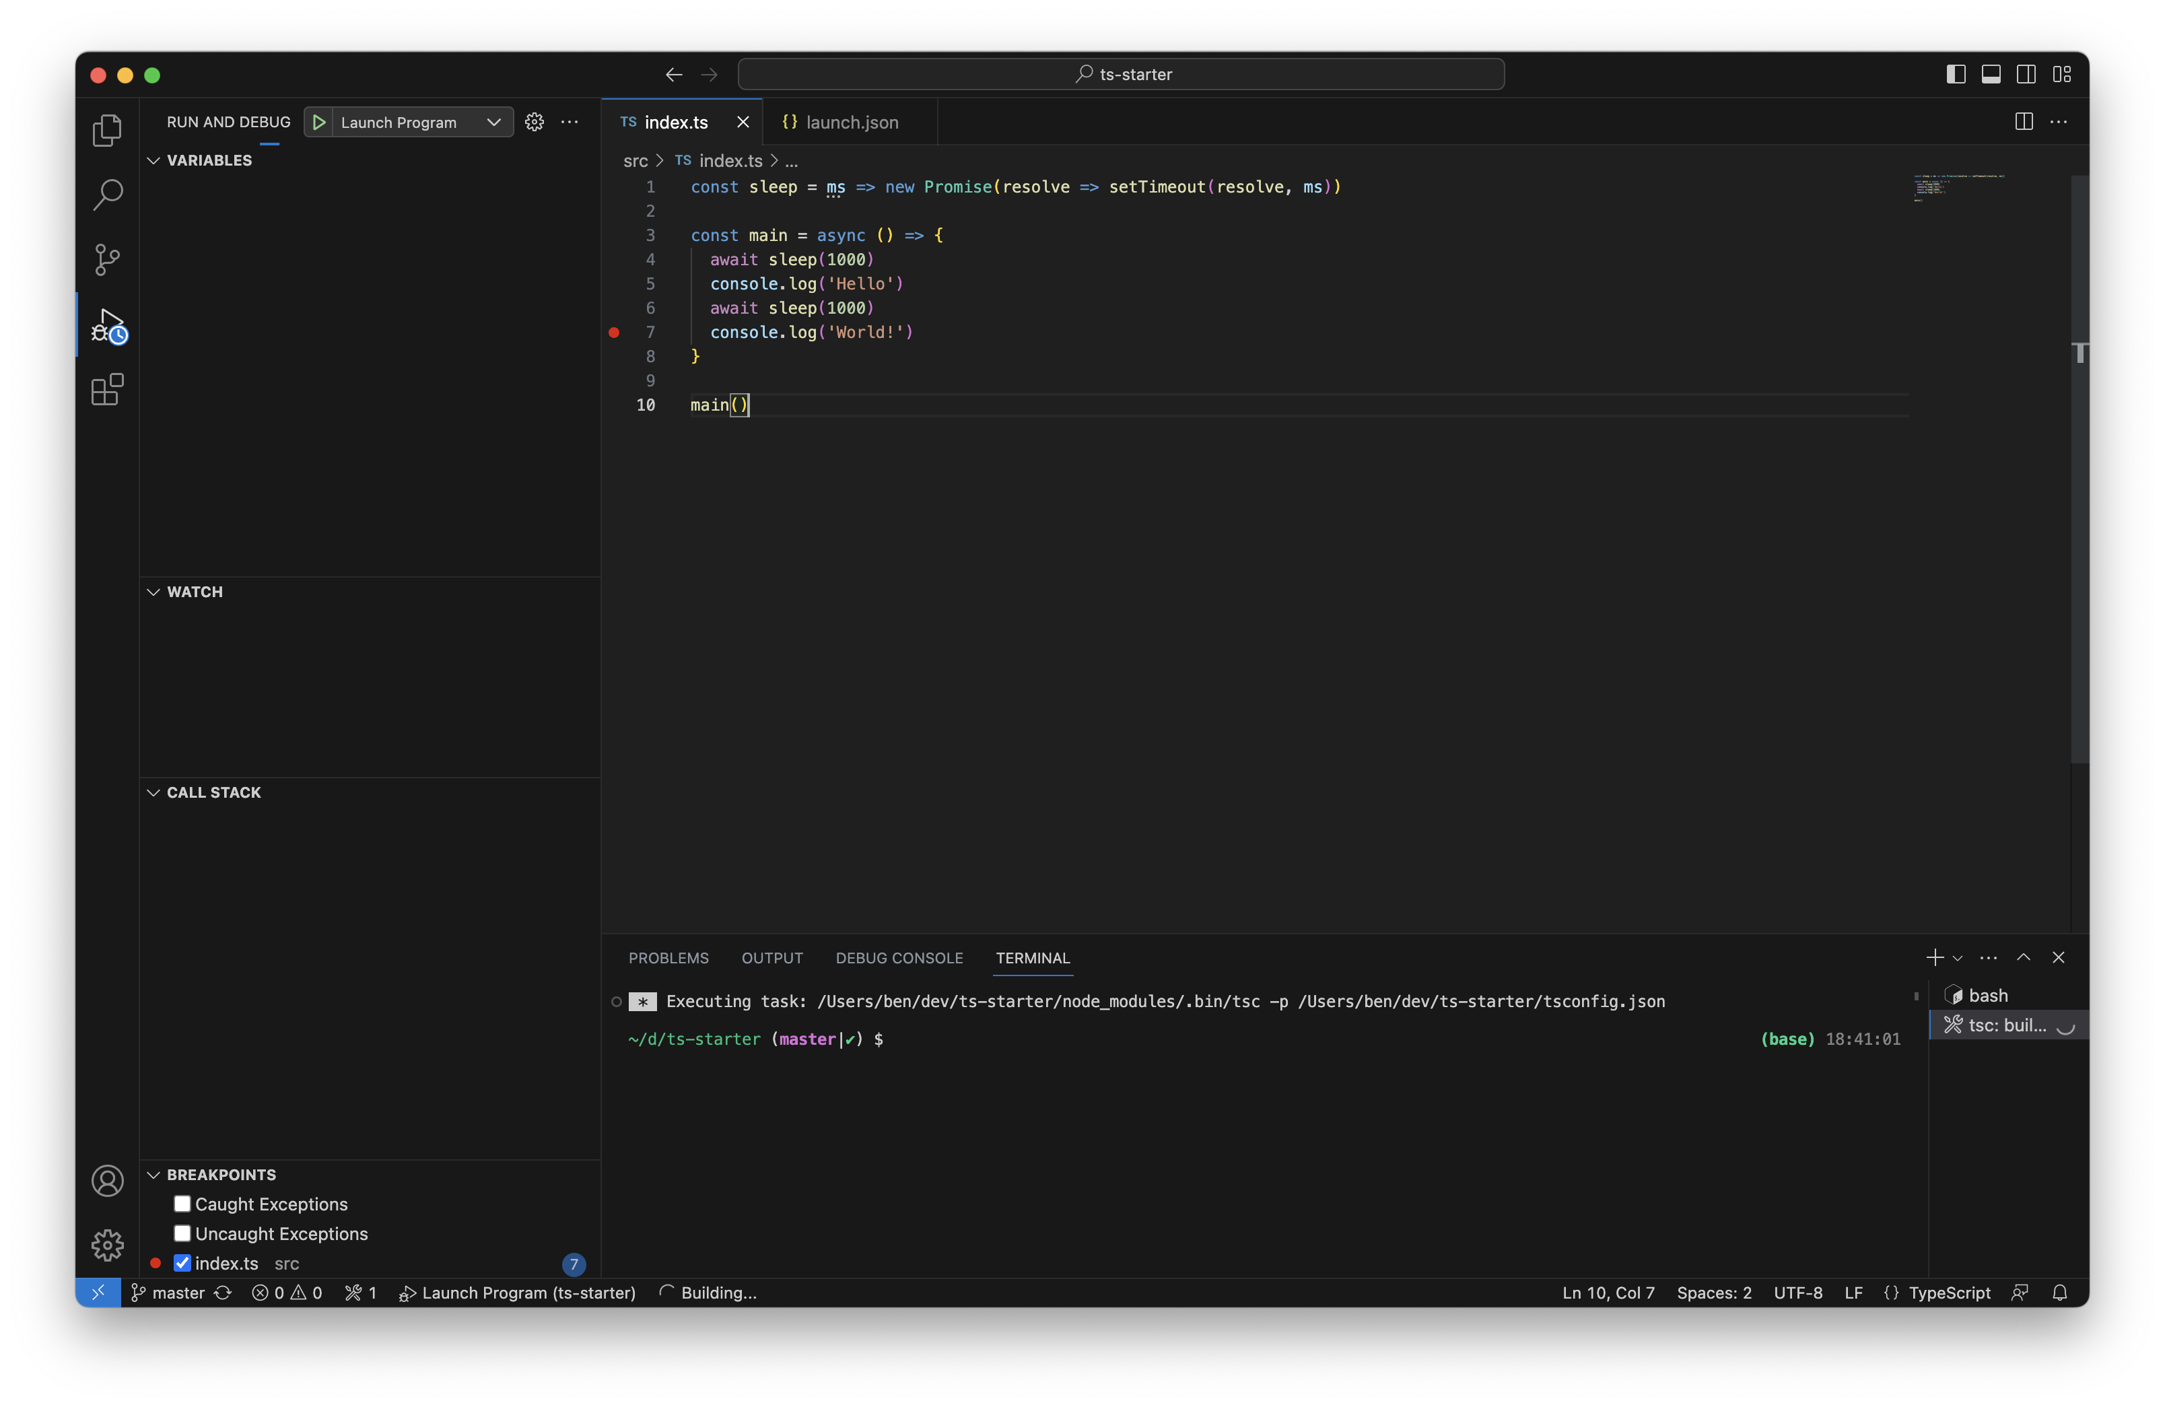2165x1407 pixels.
Task: Open the Accounts icon in activity bar
Action: click(106, 1181)
